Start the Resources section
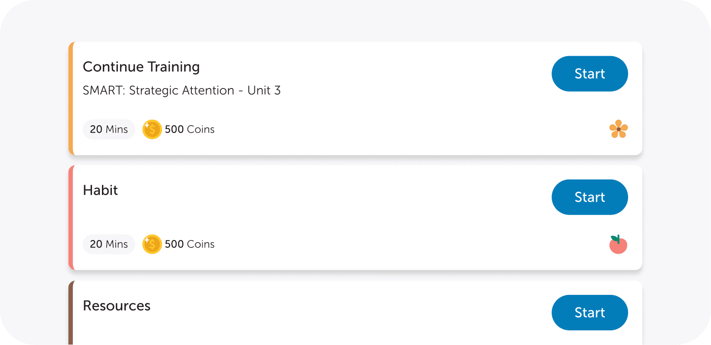The width and height of the screenshot is (711, 345). [x=590, y=313]
